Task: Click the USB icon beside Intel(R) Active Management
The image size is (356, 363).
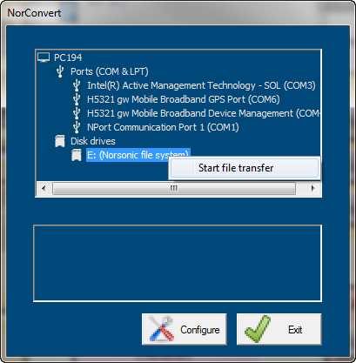Action: point(77,85)
